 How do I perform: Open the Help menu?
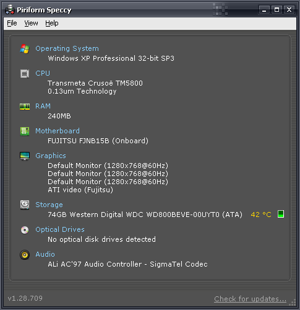coord(52,23)
